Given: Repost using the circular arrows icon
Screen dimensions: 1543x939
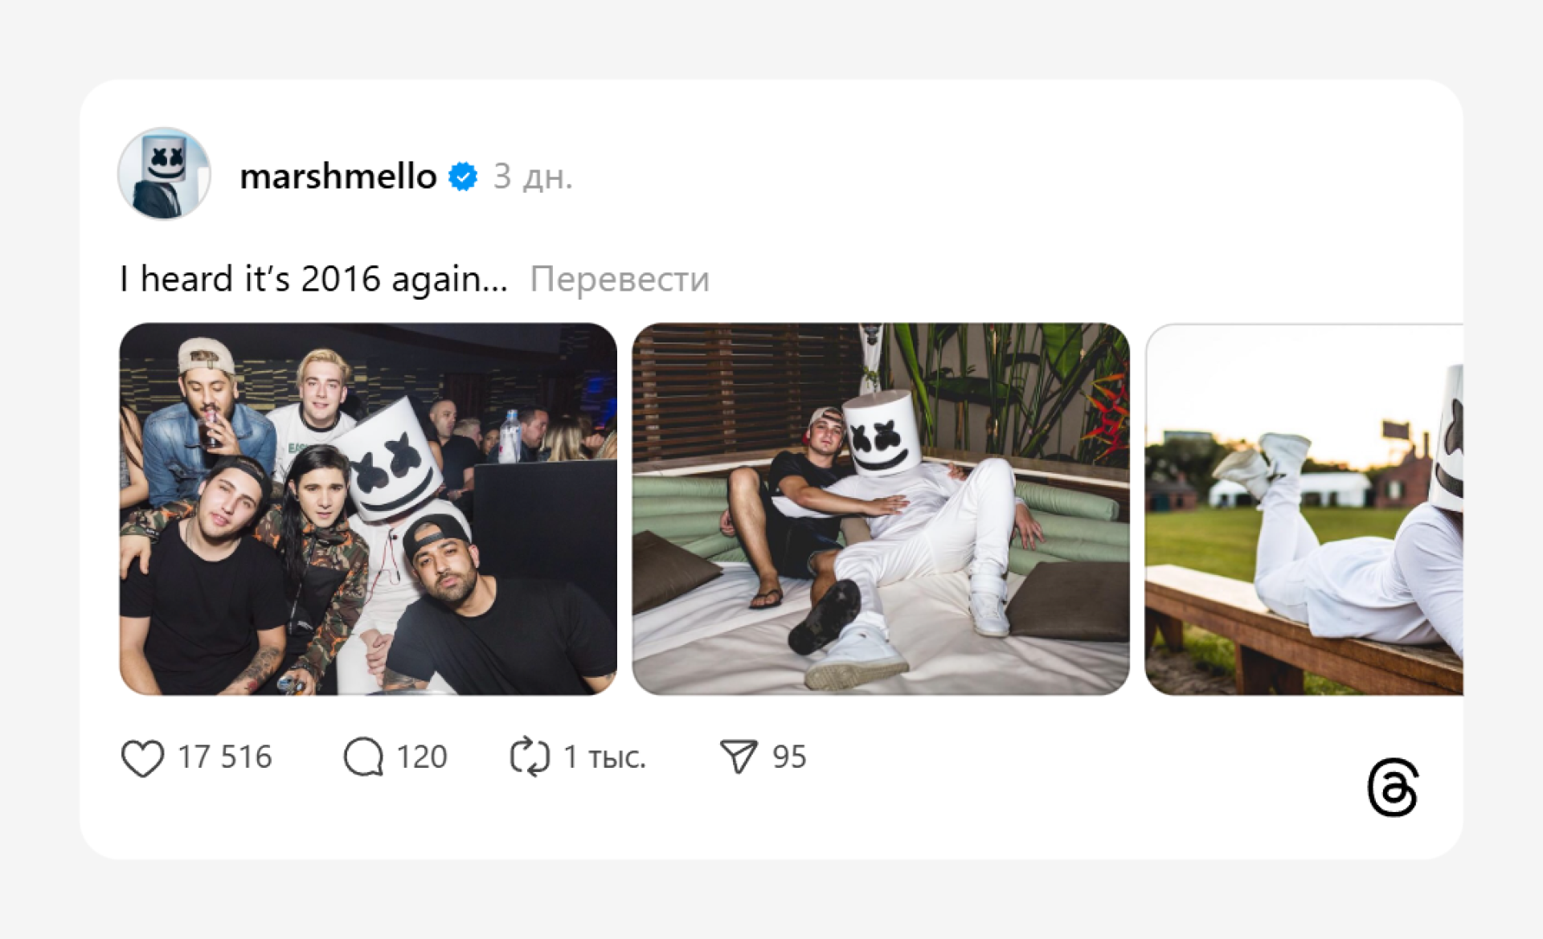Looking at the screenshot, I should tap(530, 757).
